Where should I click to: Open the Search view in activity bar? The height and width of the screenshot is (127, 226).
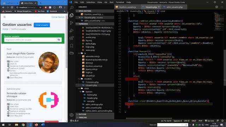71,8
